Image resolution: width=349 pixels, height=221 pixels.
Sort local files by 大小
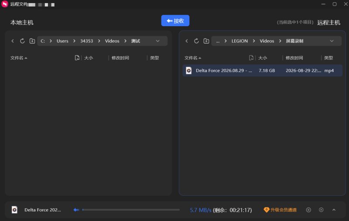[89, 58]
